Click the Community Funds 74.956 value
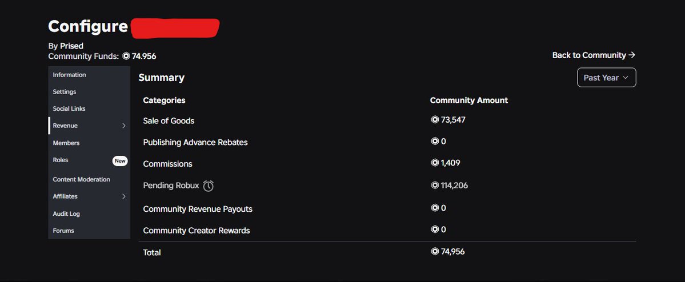The height and width of the screenshot is (282, 685). click(x=144, y=57)
